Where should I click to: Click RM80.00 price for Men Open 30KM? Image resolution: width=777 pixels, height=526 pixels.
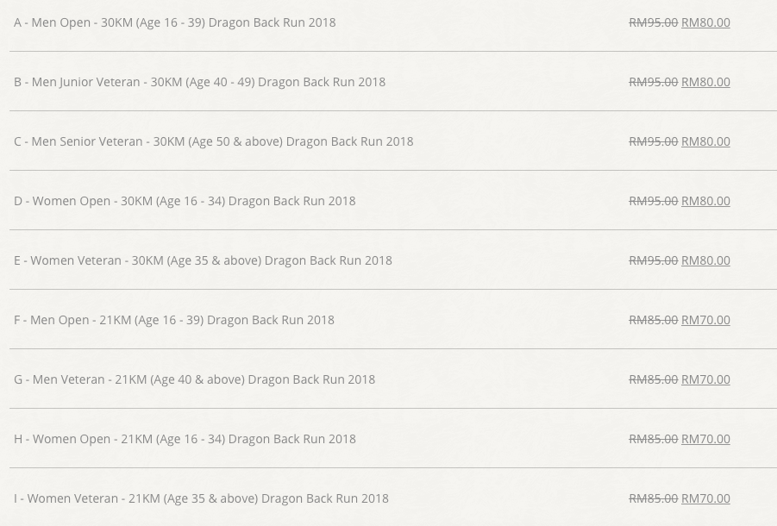(705, 22)
